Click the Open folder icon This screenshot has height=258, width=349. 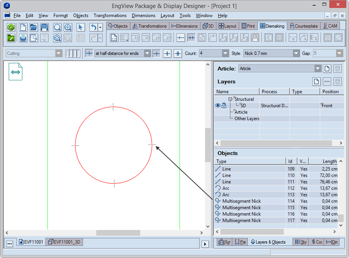pyautogui.click(x=34, y=27)
